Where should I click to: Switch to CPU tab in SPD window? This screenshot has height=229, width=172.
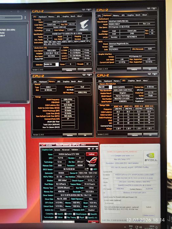(x=100, y=81)
